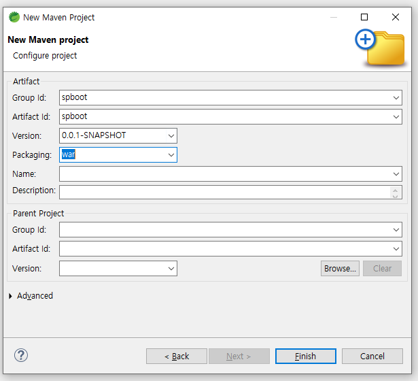Viewport: 418px width, 381px height.
Task: Click the Finish button
Action: click(x=305, y=357)
